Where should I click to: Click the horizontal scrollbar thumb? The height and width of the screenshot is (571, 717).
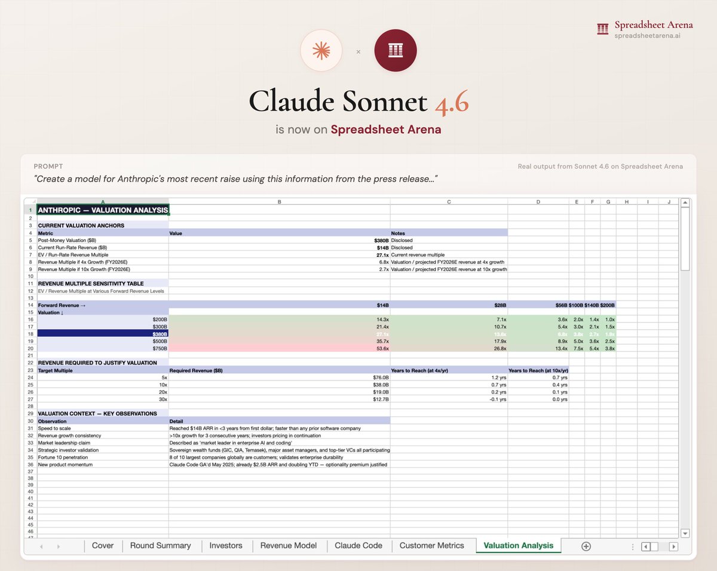(654, 546)
